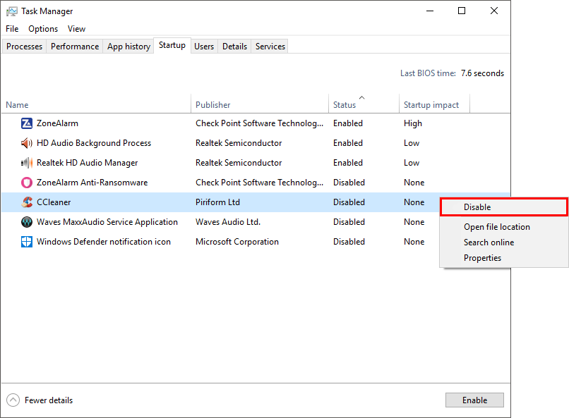
Task: Sort by the Name column header
Action: [x=96, y=104]
